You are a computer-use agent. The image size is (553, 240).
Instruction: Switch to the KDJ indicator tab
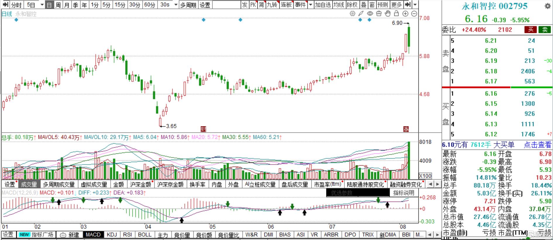click(112, 235)
